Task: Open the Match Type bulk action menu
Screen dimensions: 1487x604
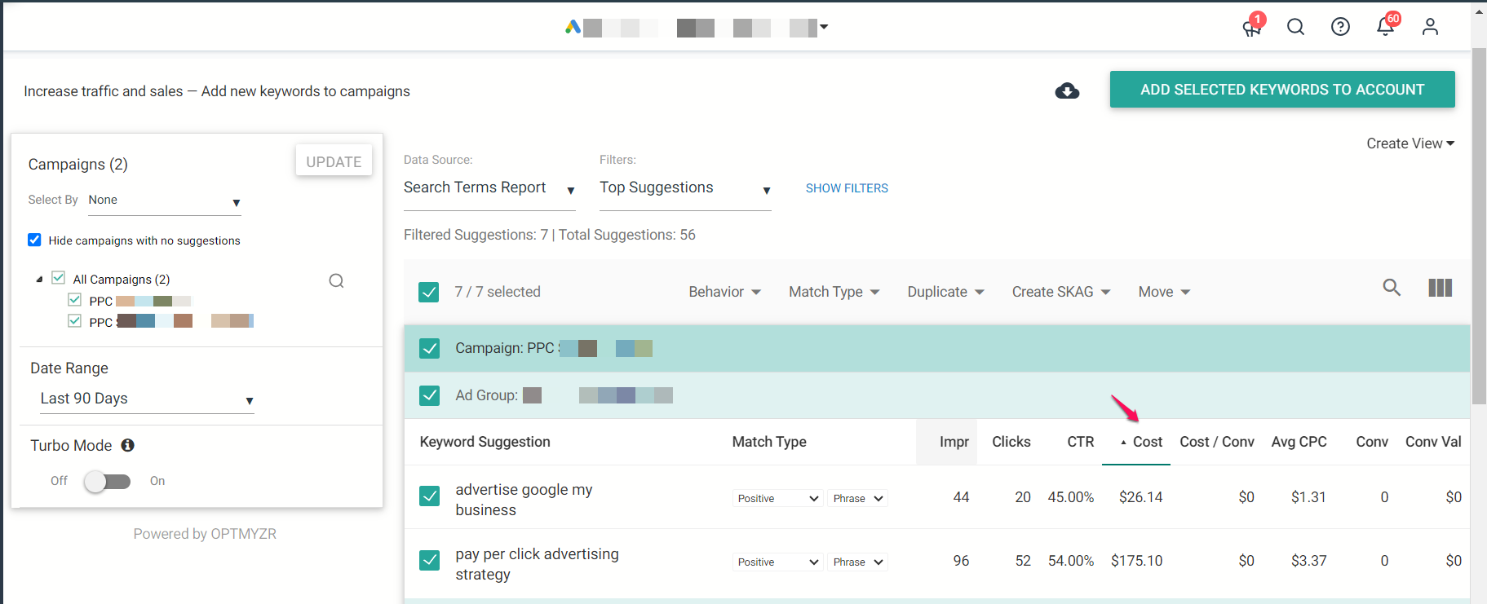Action: tap(834, 292)
